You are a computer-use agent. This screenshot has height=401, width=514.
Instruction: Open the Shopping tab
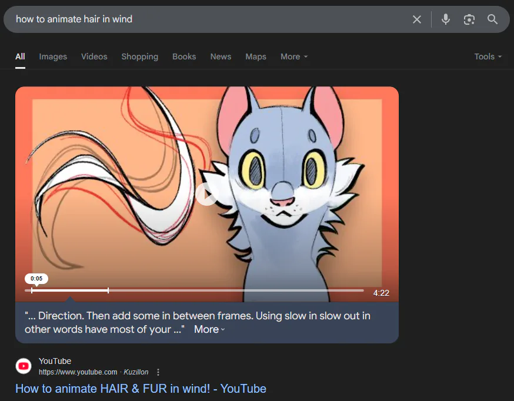pyautogui.click(x=139, y=56)
